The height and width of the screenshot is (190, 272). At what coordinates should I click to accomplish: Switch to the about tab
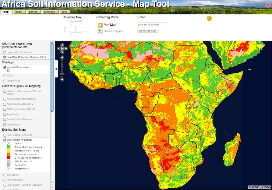click(x=19, y=12)
